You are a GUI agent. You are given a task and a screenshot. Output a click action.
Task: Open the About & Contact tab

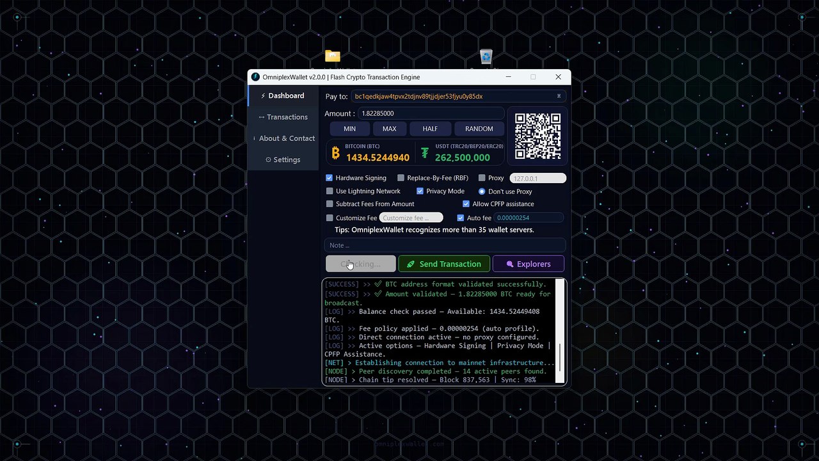tap(282, 138)
